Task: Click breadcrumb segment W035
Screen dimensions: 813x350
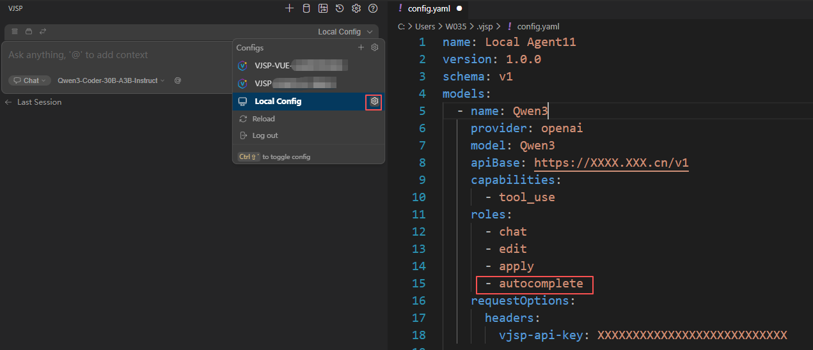Action: pyautogui.click(x=456, y=27)
